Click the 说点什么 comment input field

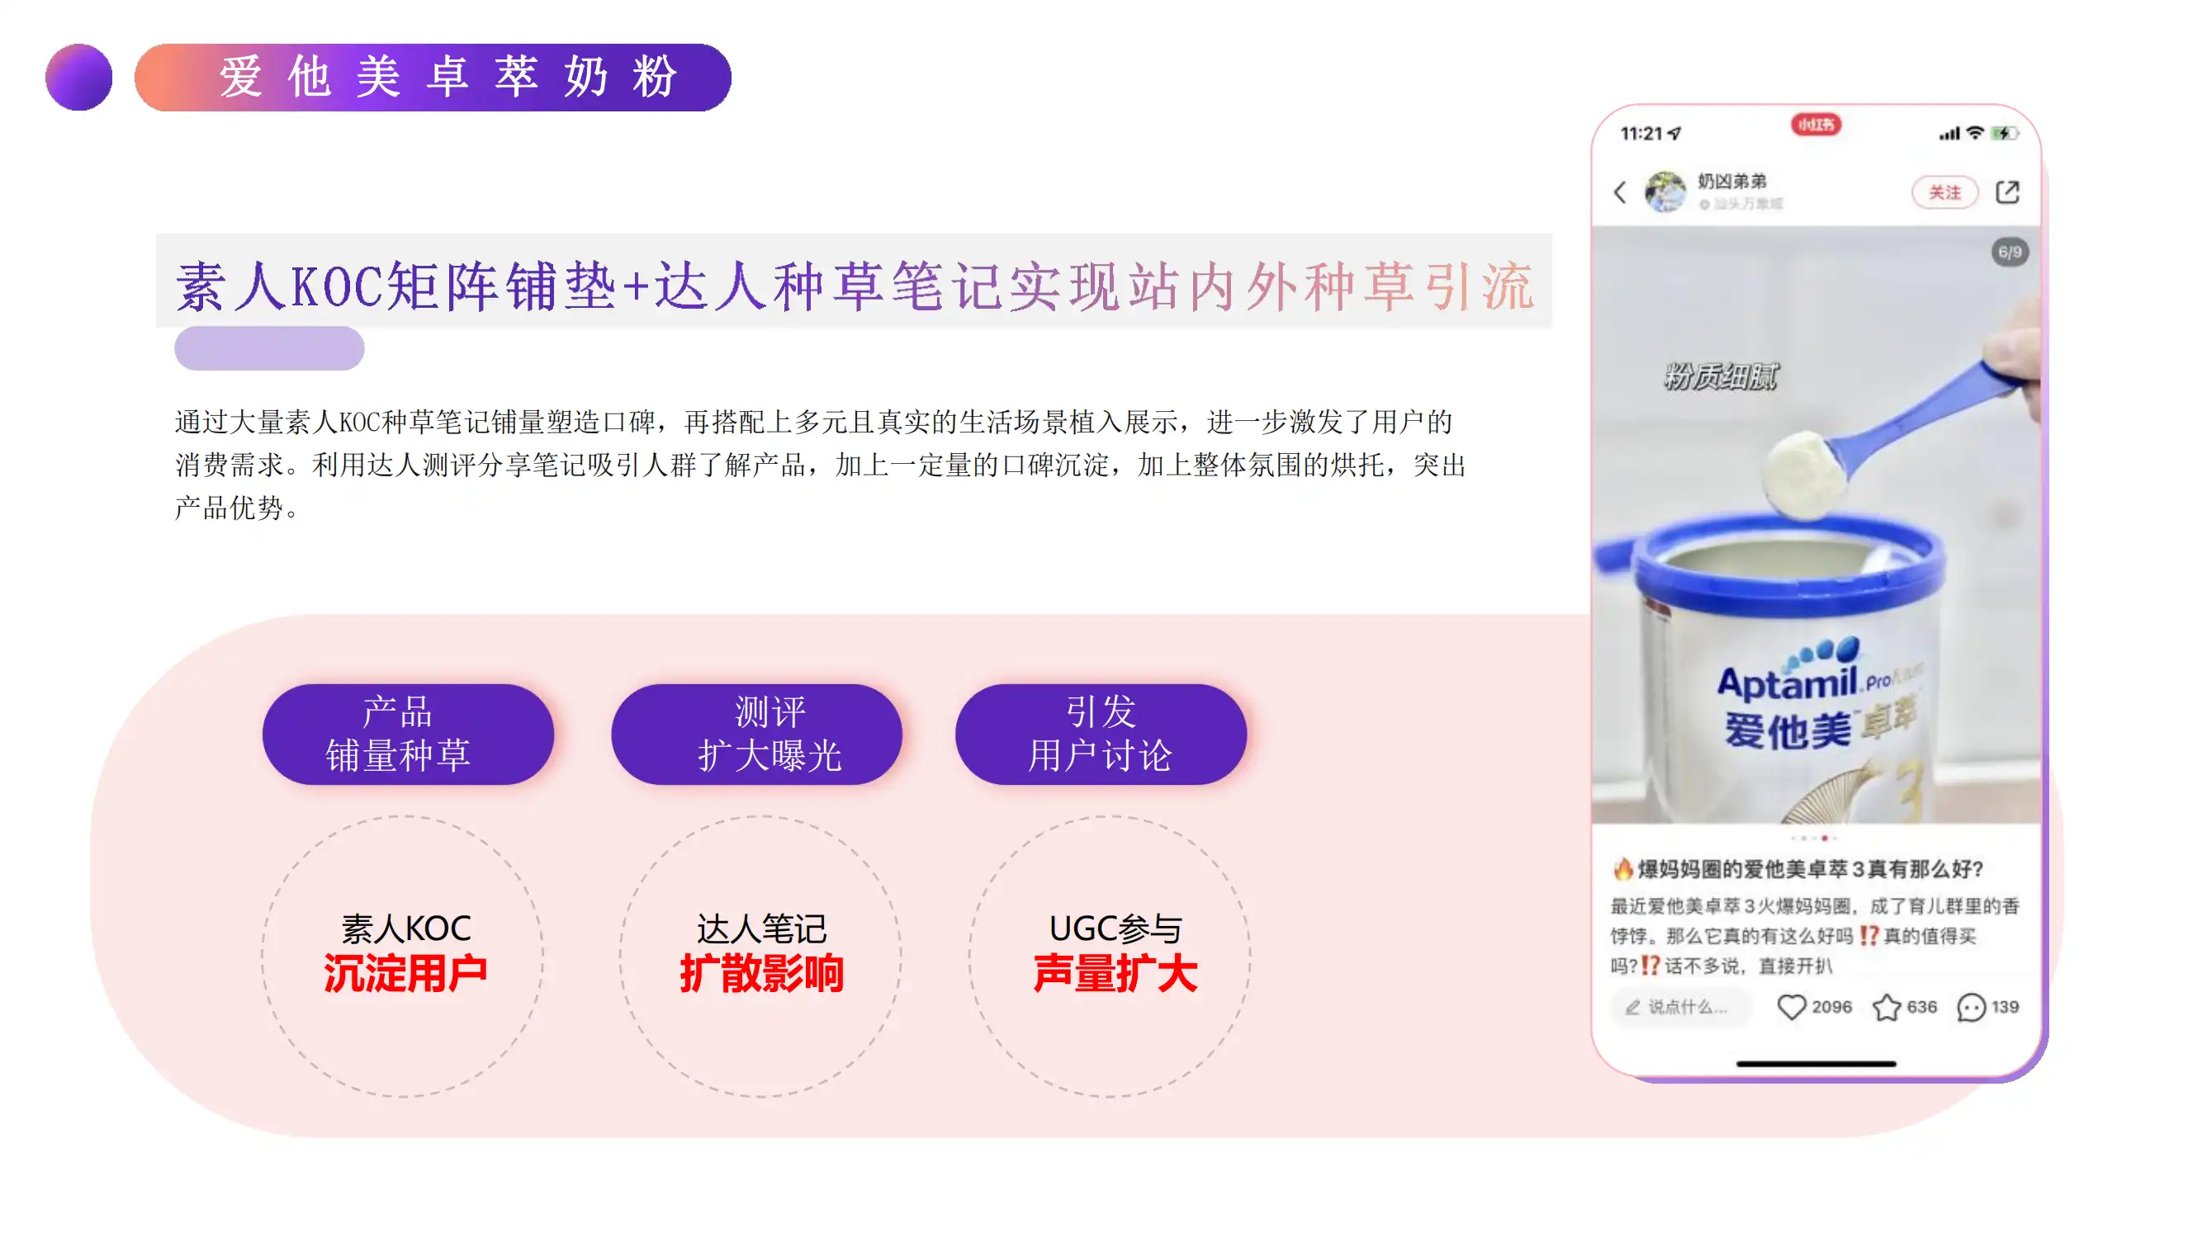pos(1680,1006)
